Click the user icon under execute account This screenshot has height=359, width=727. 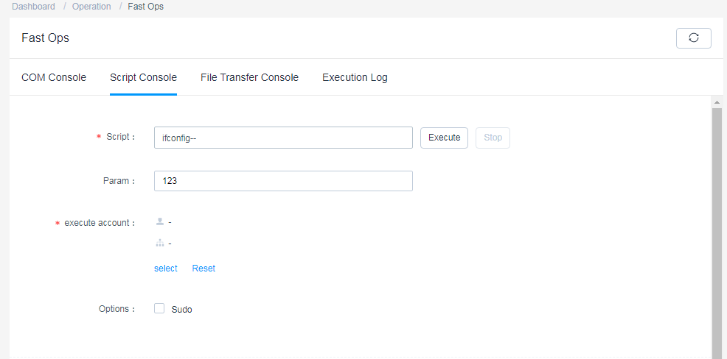click(160, 222)
